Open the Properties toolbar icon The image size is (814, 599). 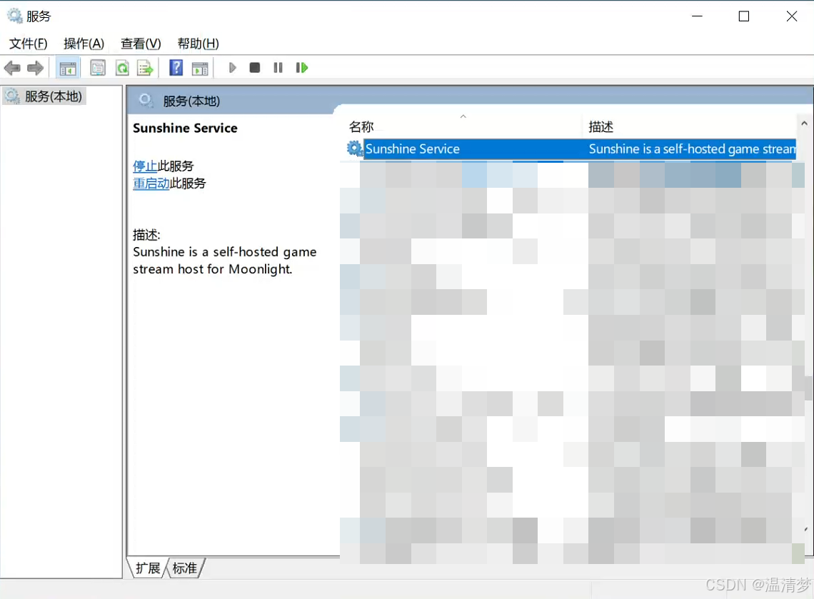[x=98, y=68]
